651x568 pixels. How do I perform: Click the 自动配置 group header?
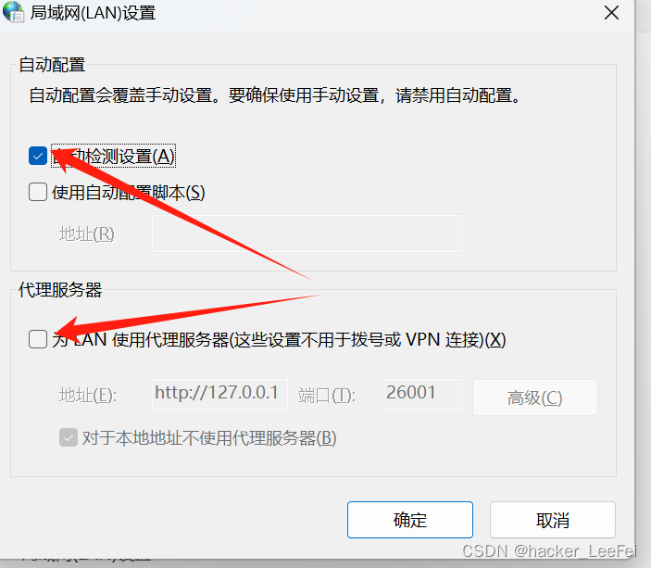point(52,65)
